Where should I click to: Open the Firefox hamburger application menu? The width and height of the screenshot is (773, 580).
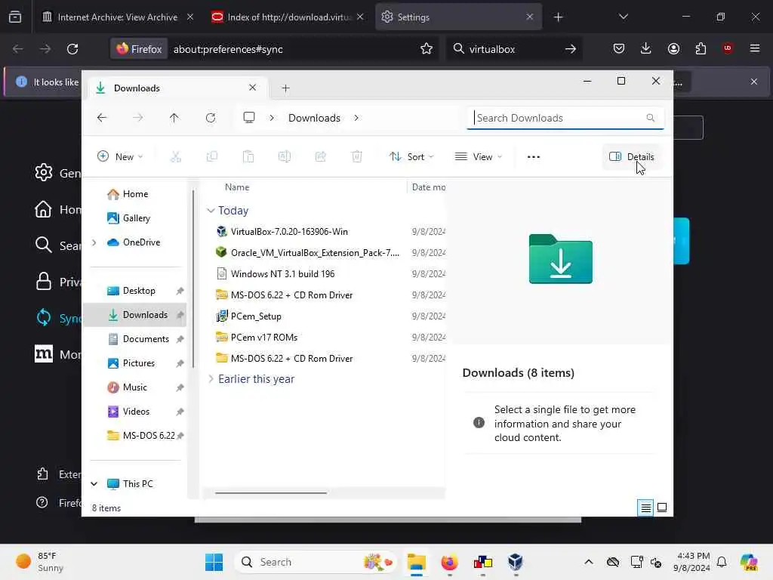755,48
